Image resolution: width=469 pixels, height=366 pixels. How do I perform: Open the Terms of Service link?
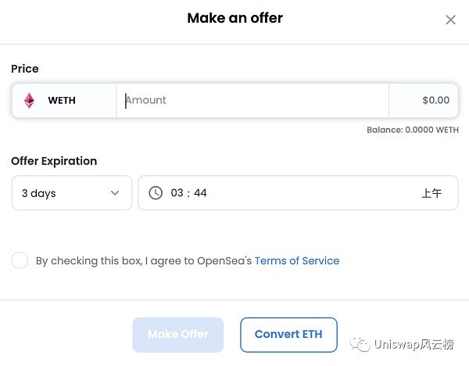(297, 260)
